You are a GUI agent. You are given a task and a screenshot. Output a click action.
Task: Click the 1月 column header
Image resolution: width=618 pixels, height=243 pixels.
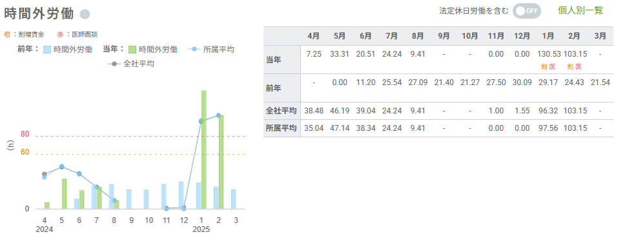[549, 36]
